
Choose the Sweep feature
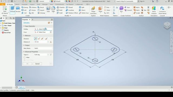(25, 7)
